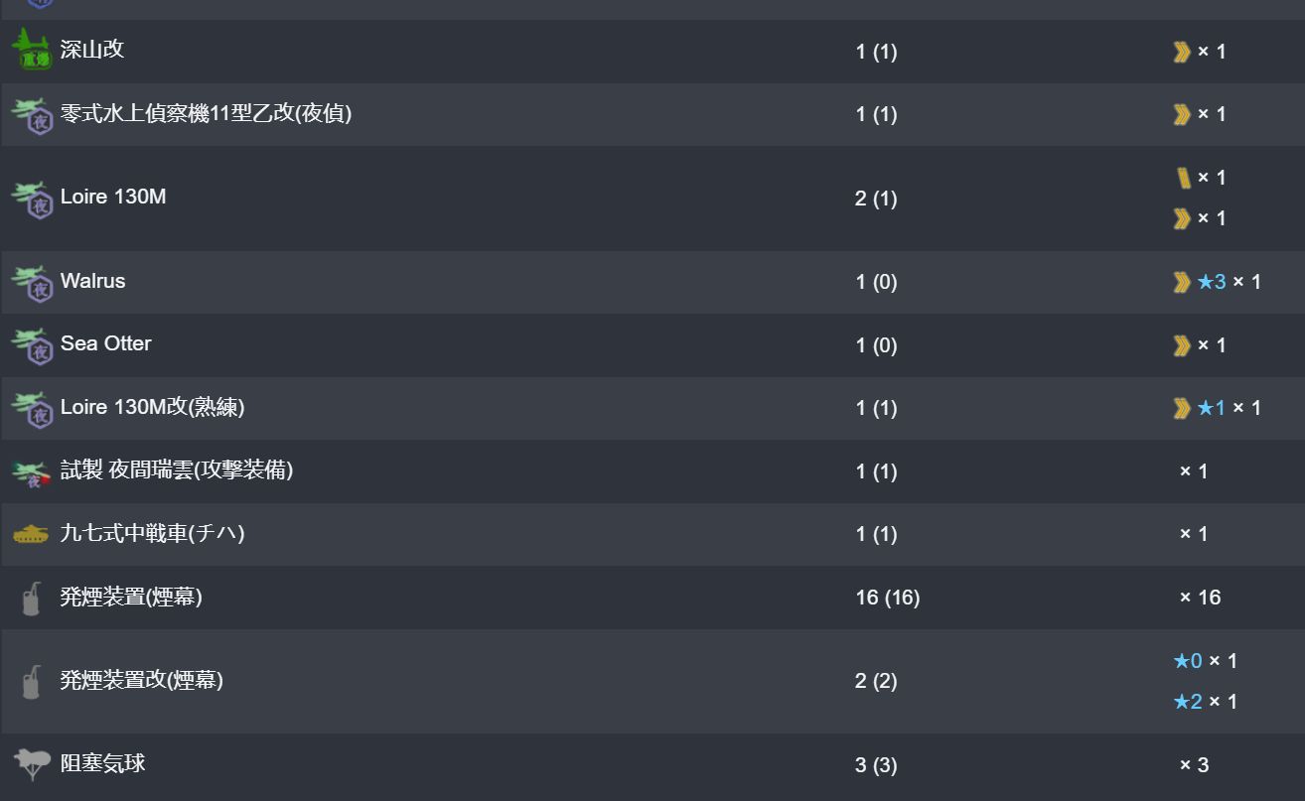Viewport: 1305px width, 801px height.
Task: Click the smoke generator icon beside 発煙装置(煙幕)
Action: (x=32, y=598)
